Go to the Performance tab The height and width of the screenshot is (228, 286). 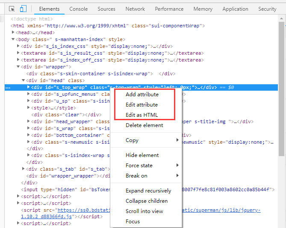pos(169,9)
